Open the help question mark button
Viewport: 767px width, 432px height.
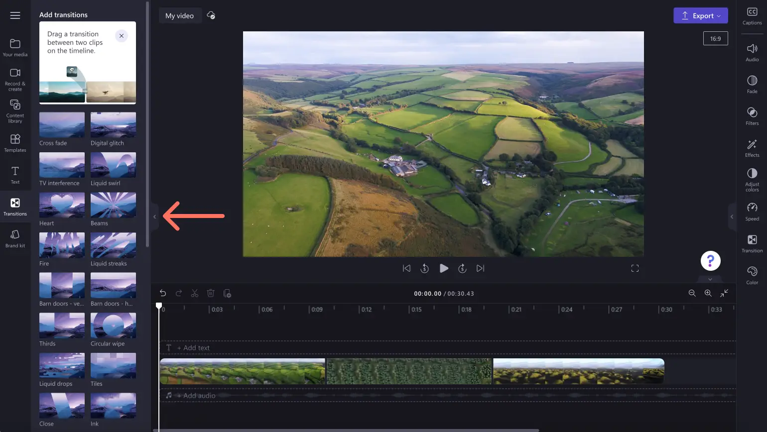coord(710,261)
